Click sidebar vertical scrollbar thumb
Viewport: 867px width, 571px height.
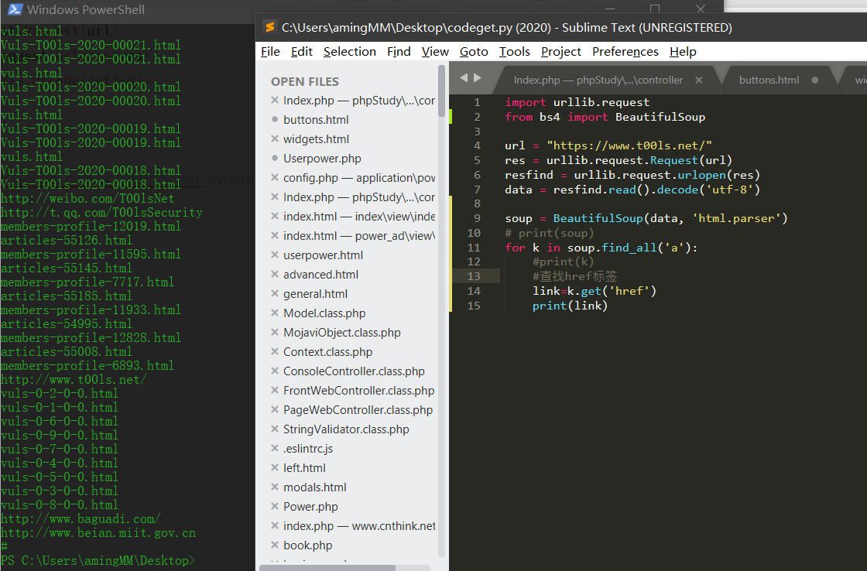coord(441,91)
